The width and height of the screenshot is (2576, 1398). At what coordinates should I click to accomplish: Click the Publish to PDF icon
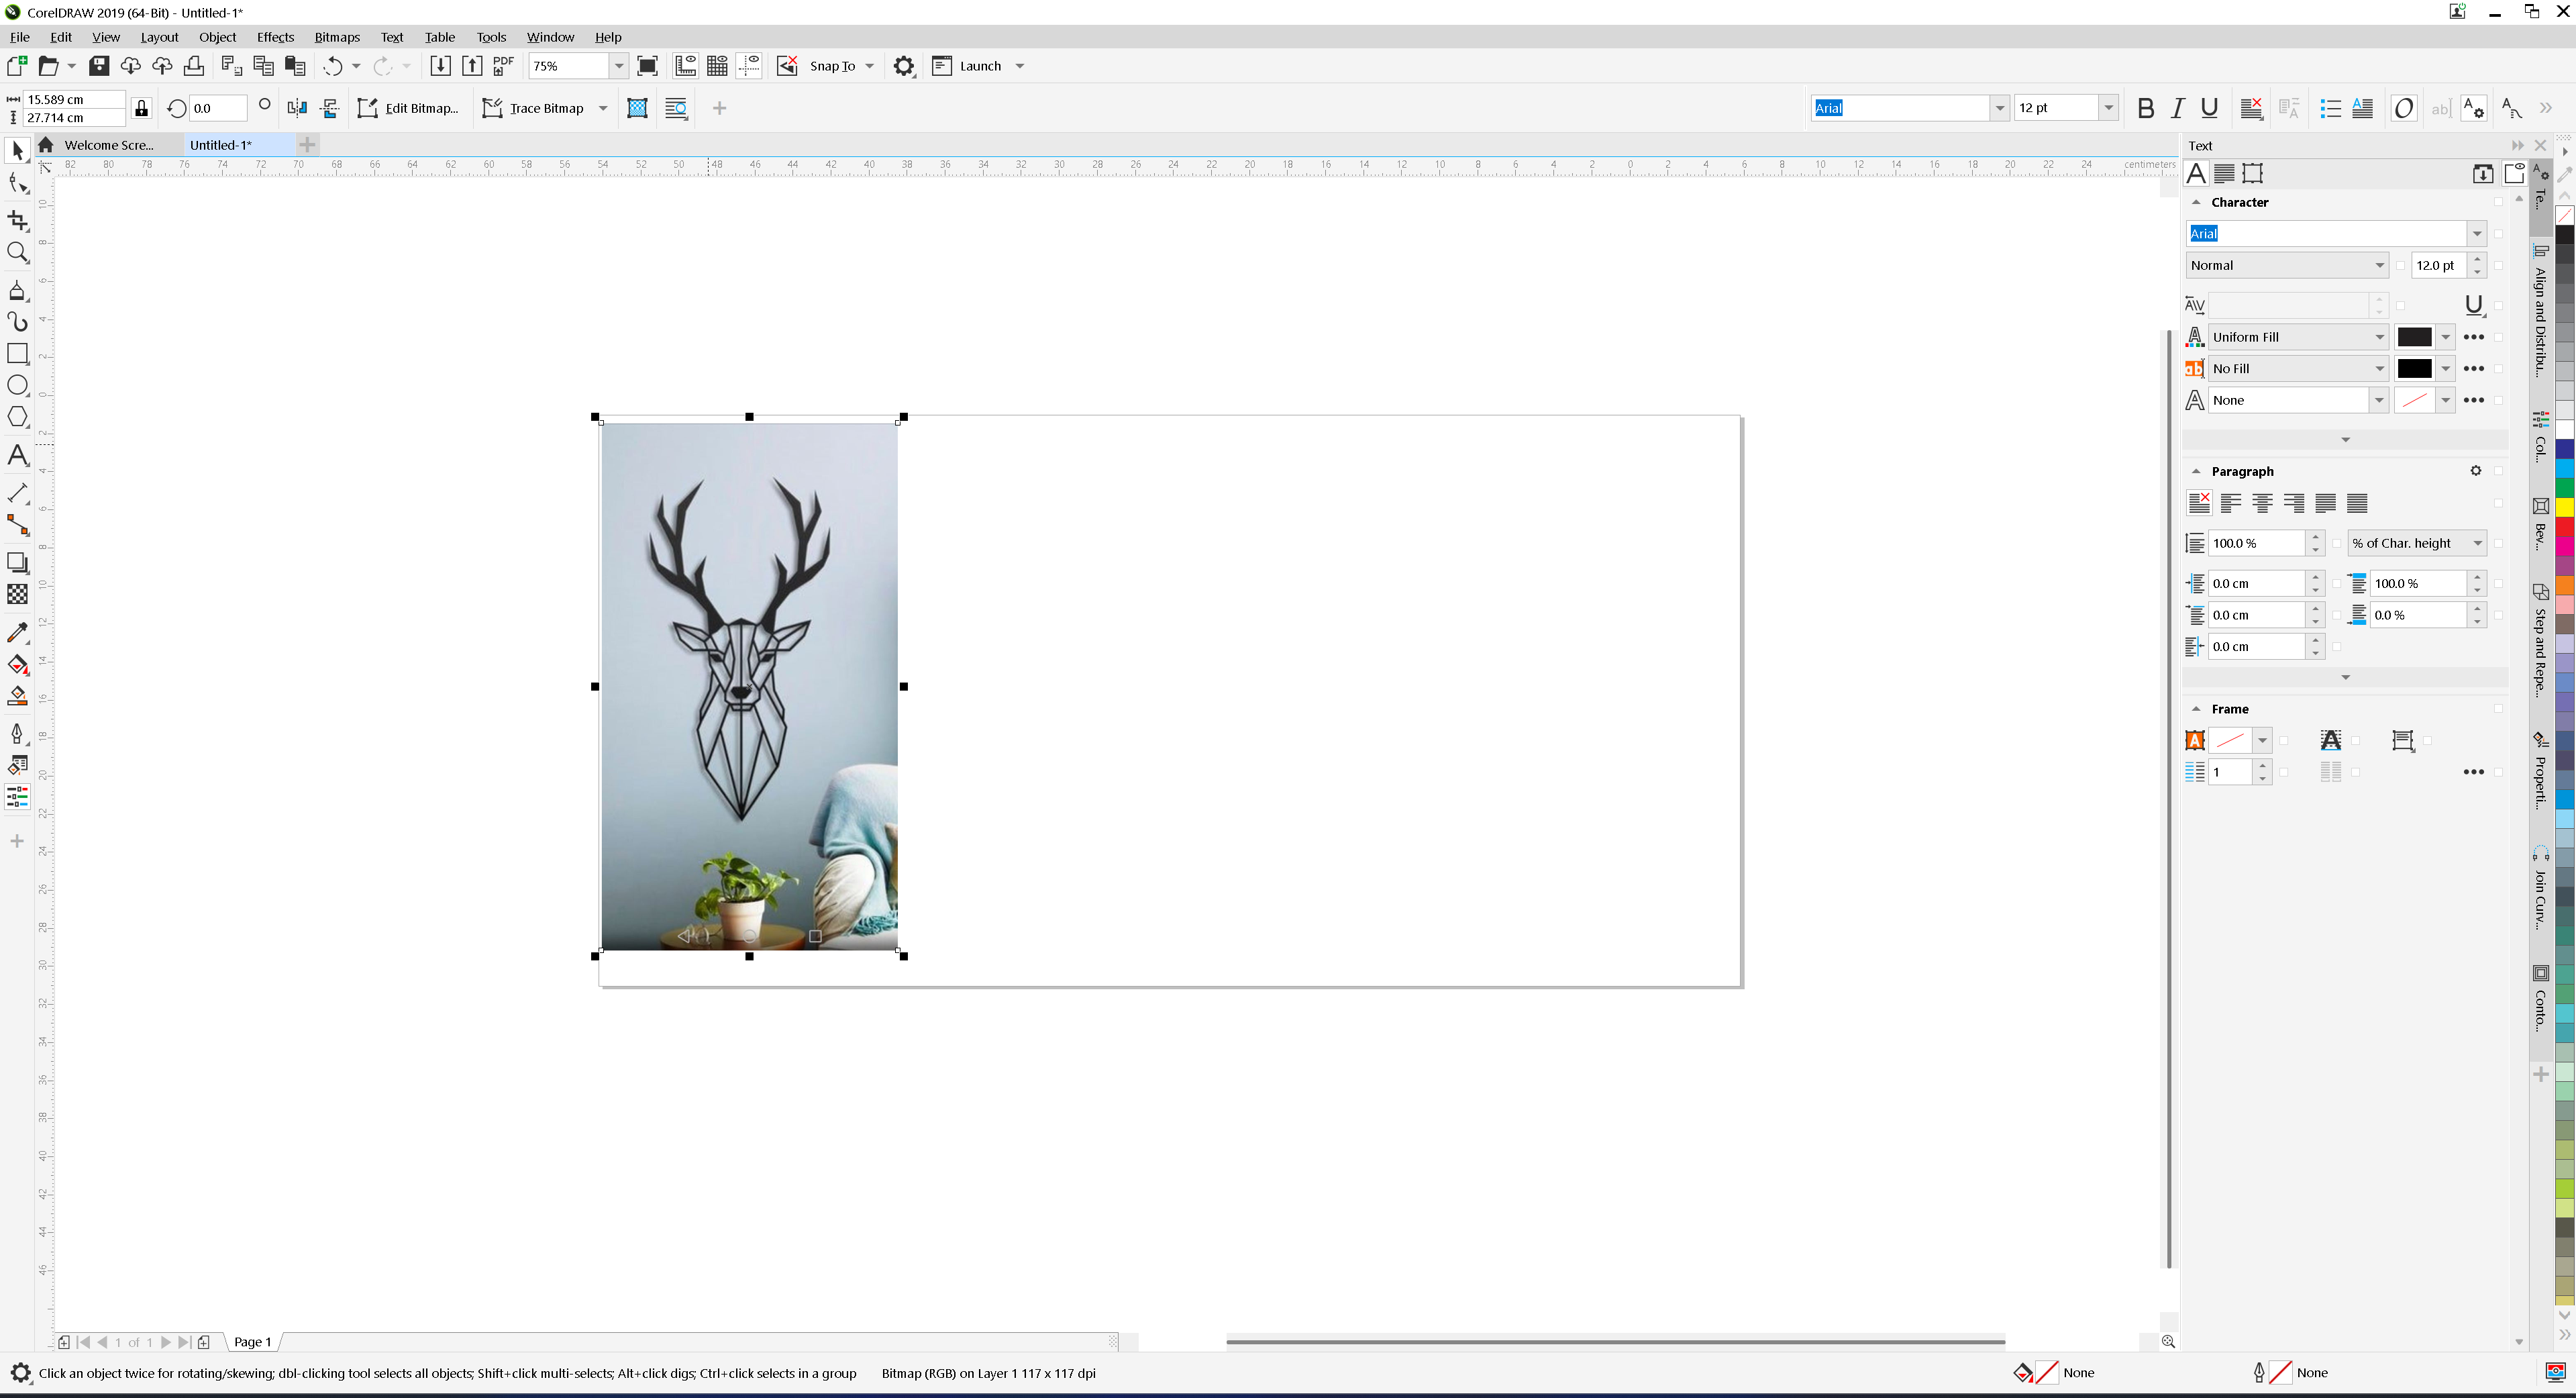point(503,66)
